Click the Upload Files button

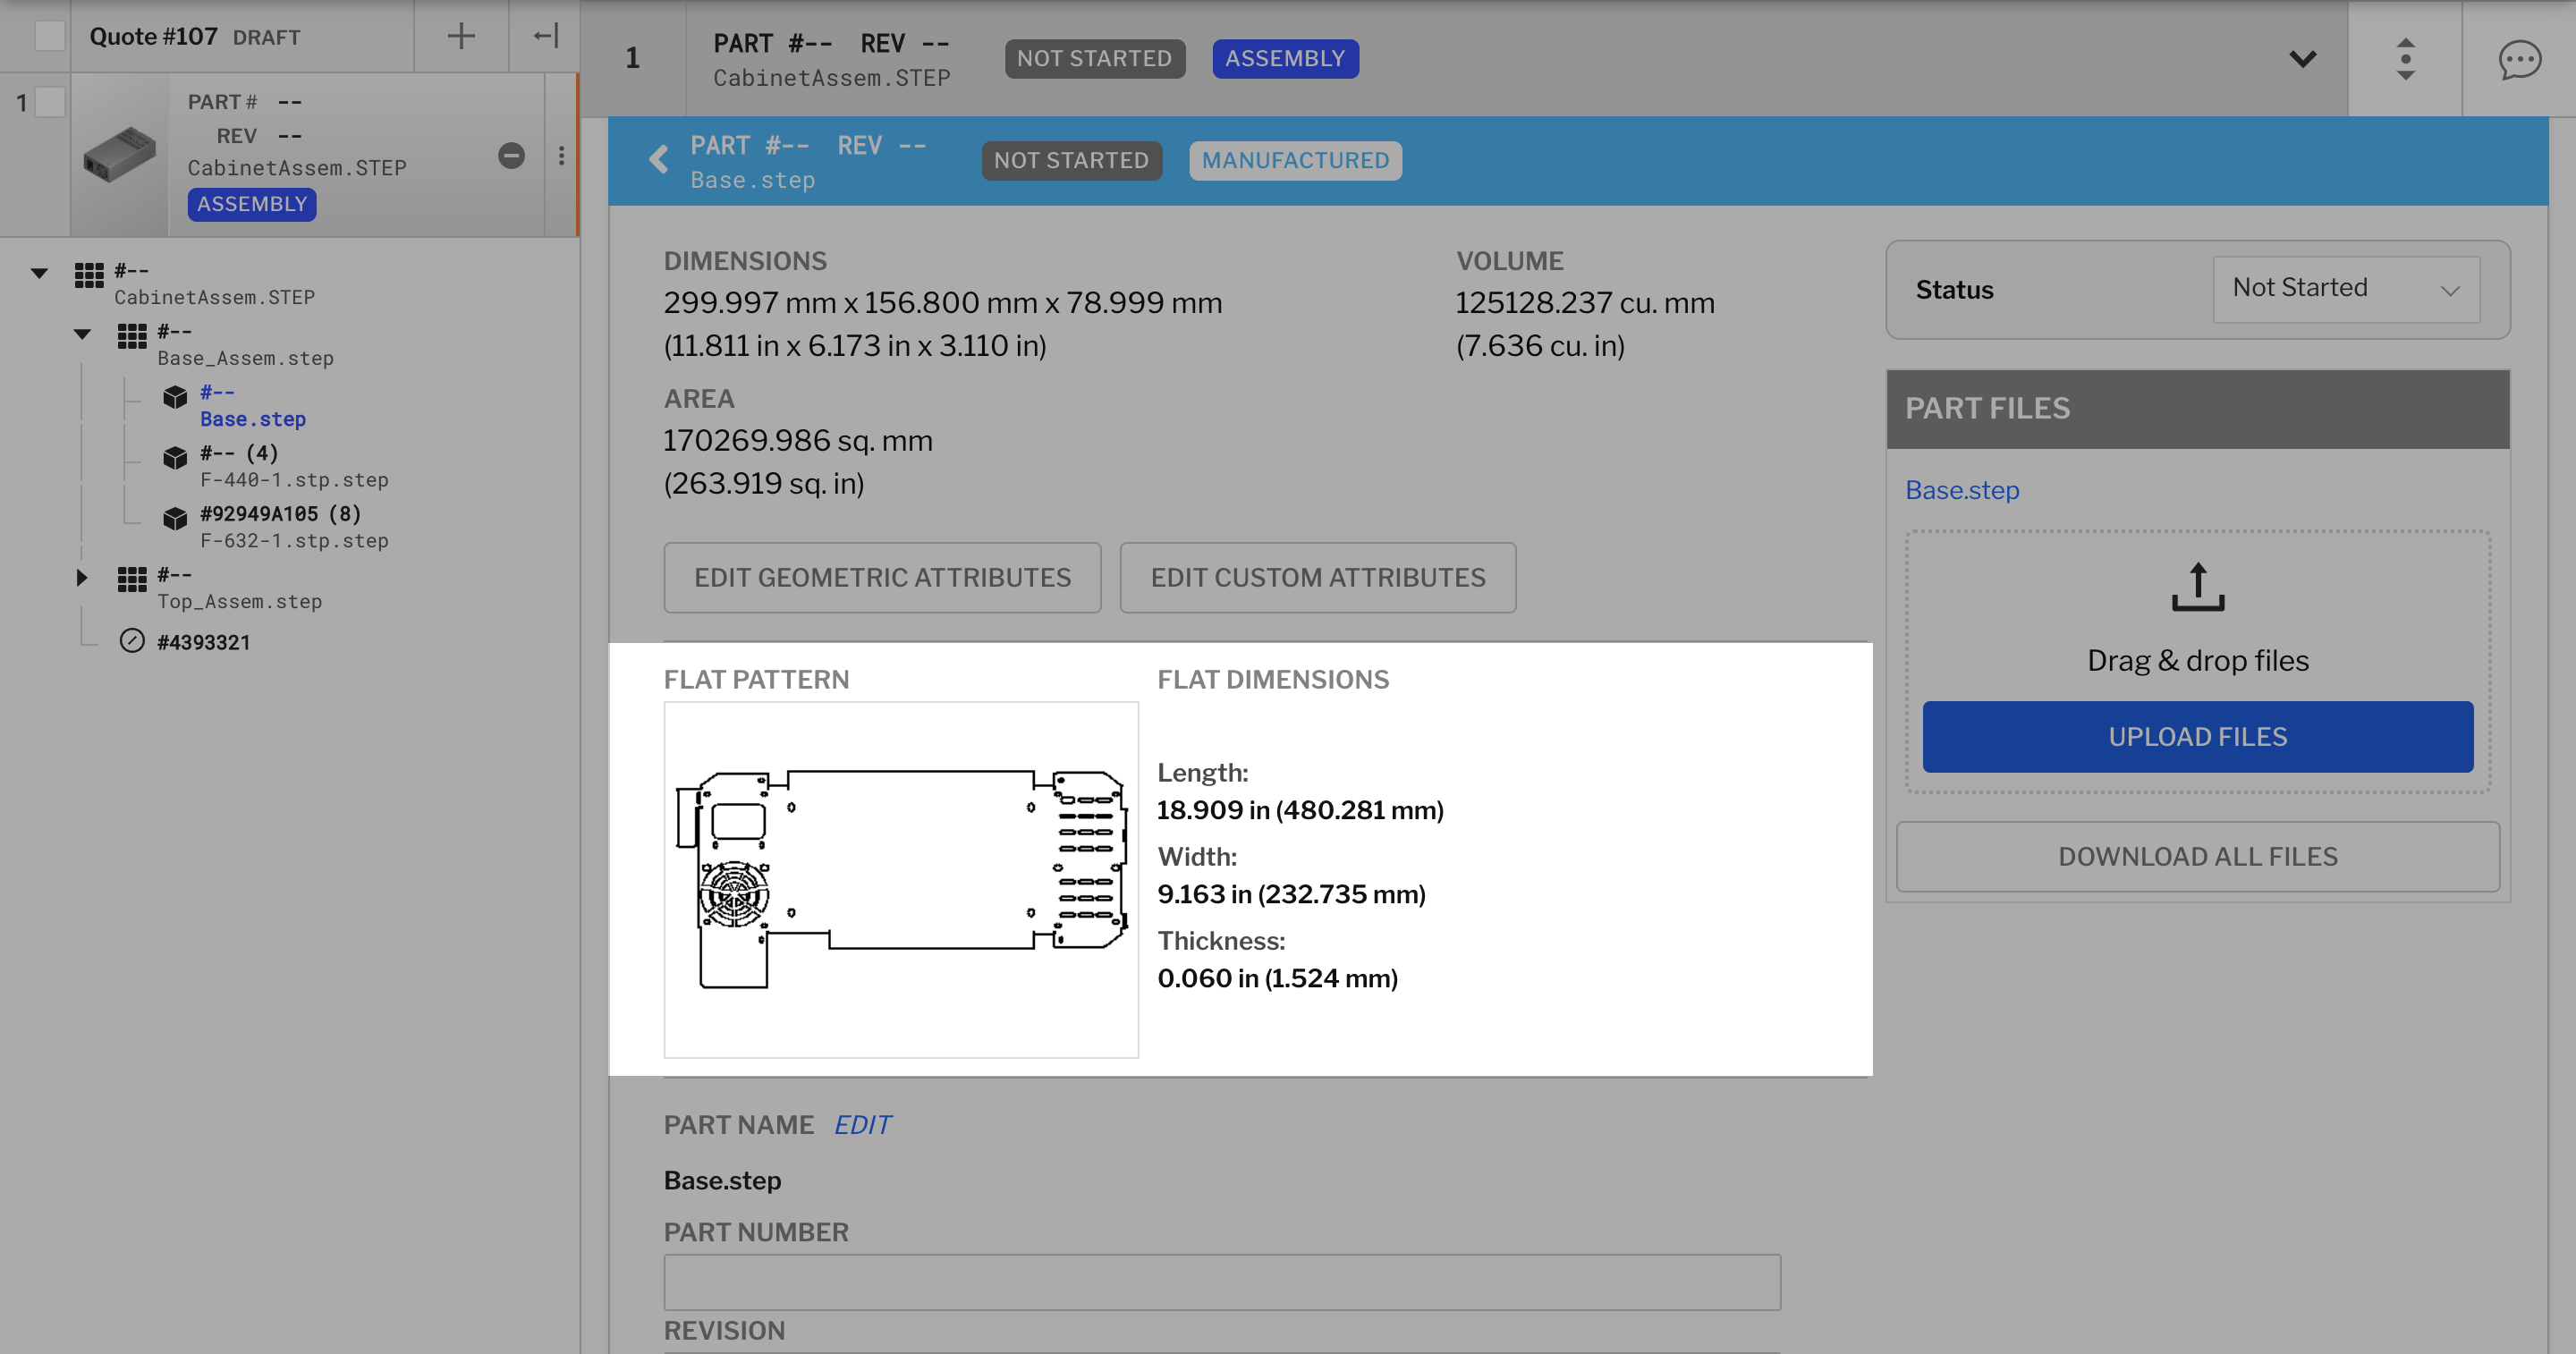click(2197, 737)
